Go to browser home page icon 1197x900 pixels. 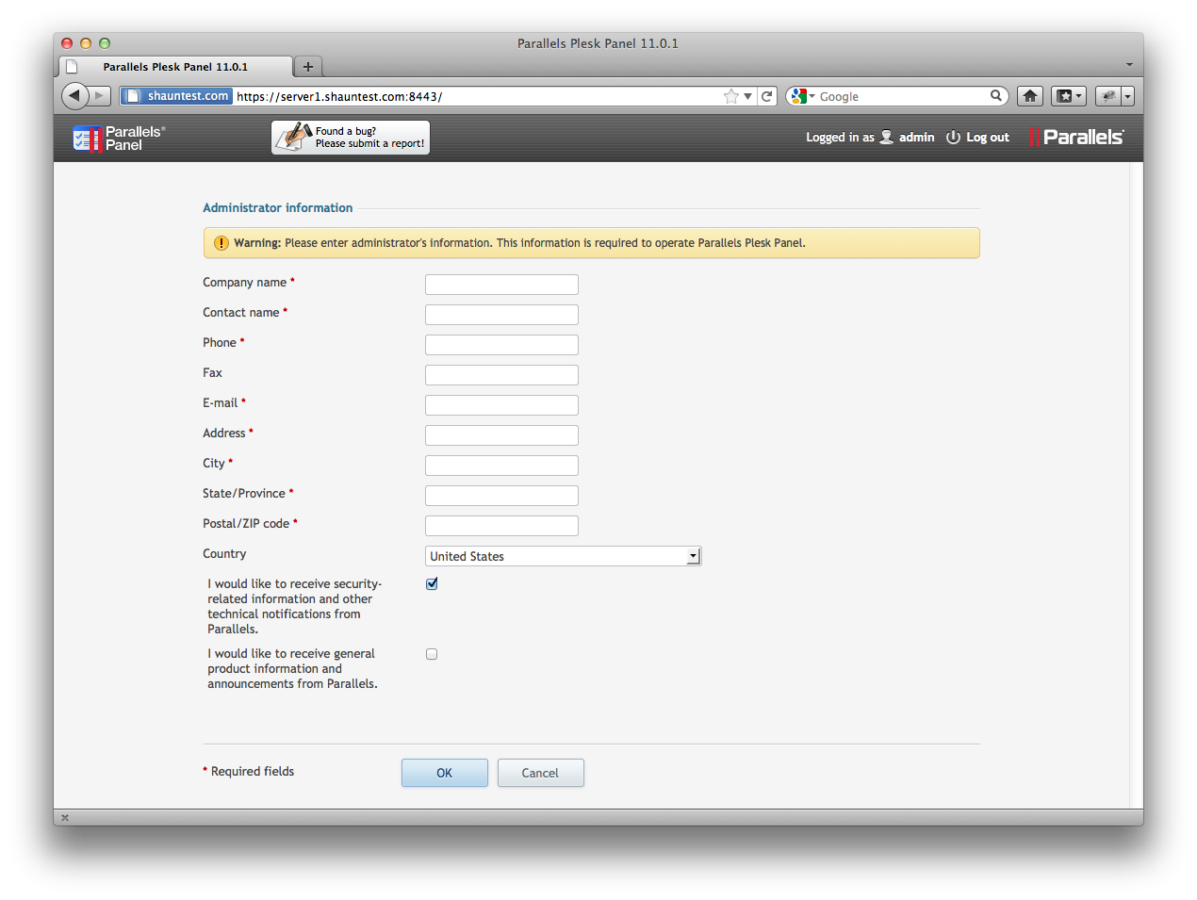1030,96
